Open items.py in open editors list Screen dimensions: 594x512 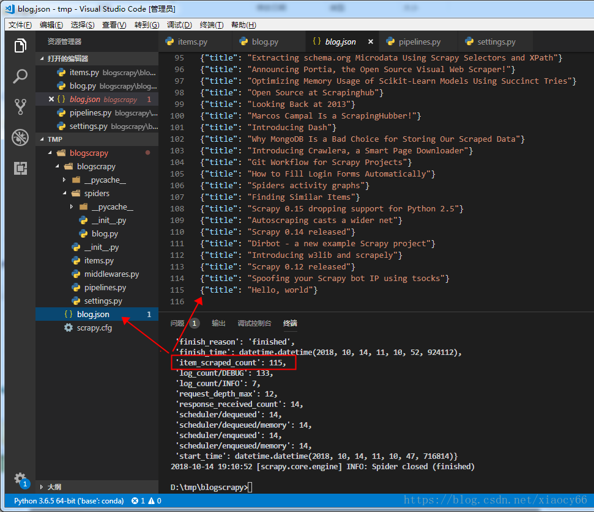click(x=97, y=72)
